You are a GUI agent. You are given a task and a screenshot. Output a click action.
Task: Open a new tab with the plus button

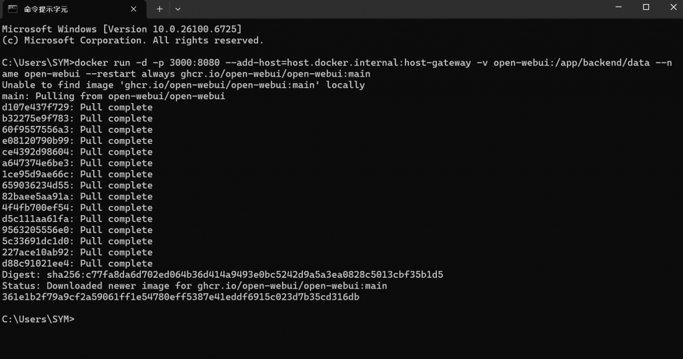[159, 9]
